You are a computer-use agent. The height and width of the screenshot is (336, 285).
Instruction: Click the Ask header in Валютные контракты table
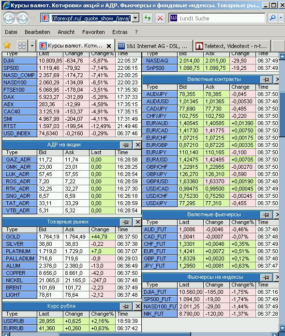pyautogui.click(x=216, y=87)
